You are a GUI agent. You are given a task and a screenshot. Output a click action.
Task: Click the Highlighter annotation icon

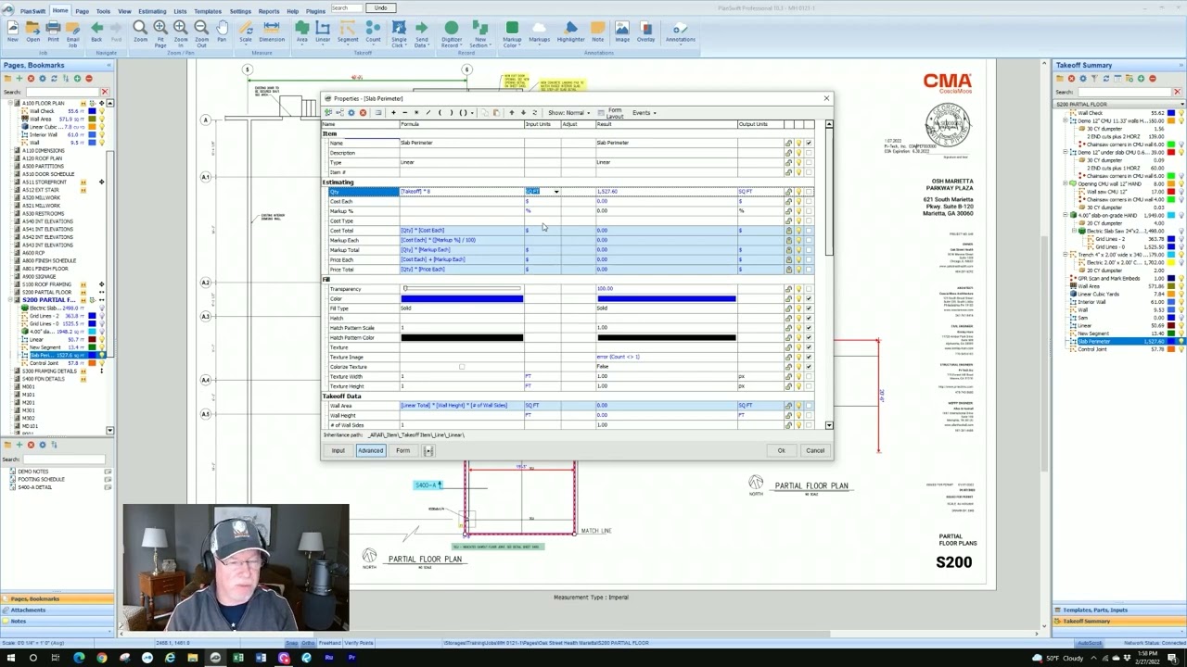[x=570, y=31]
